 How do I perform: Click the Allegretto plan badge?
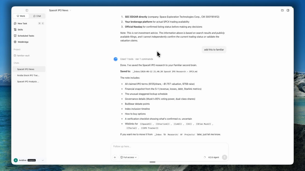[x=32, y=160]
